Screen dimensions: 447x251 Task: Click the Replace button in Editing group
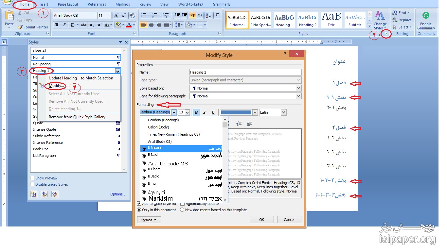point(402,20)
